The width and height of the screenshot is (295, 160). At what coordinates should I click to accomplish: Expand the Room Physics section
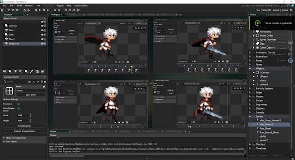(4, 142)
